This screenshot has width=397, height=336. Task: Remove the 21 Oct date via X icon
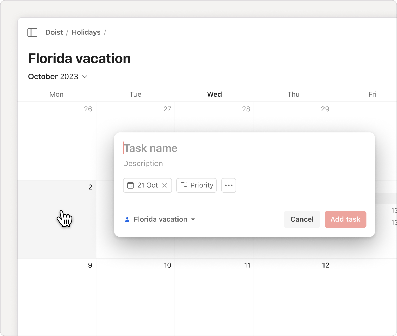tap(165, 185)
